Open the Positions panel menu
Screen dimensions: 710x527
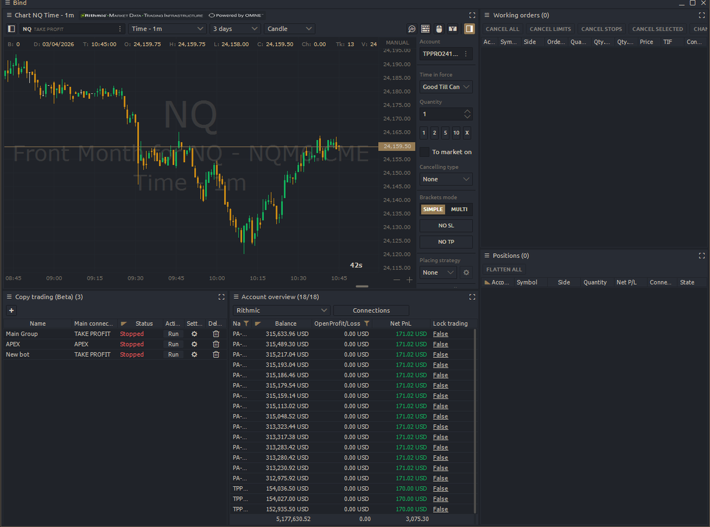click(488, 256)
